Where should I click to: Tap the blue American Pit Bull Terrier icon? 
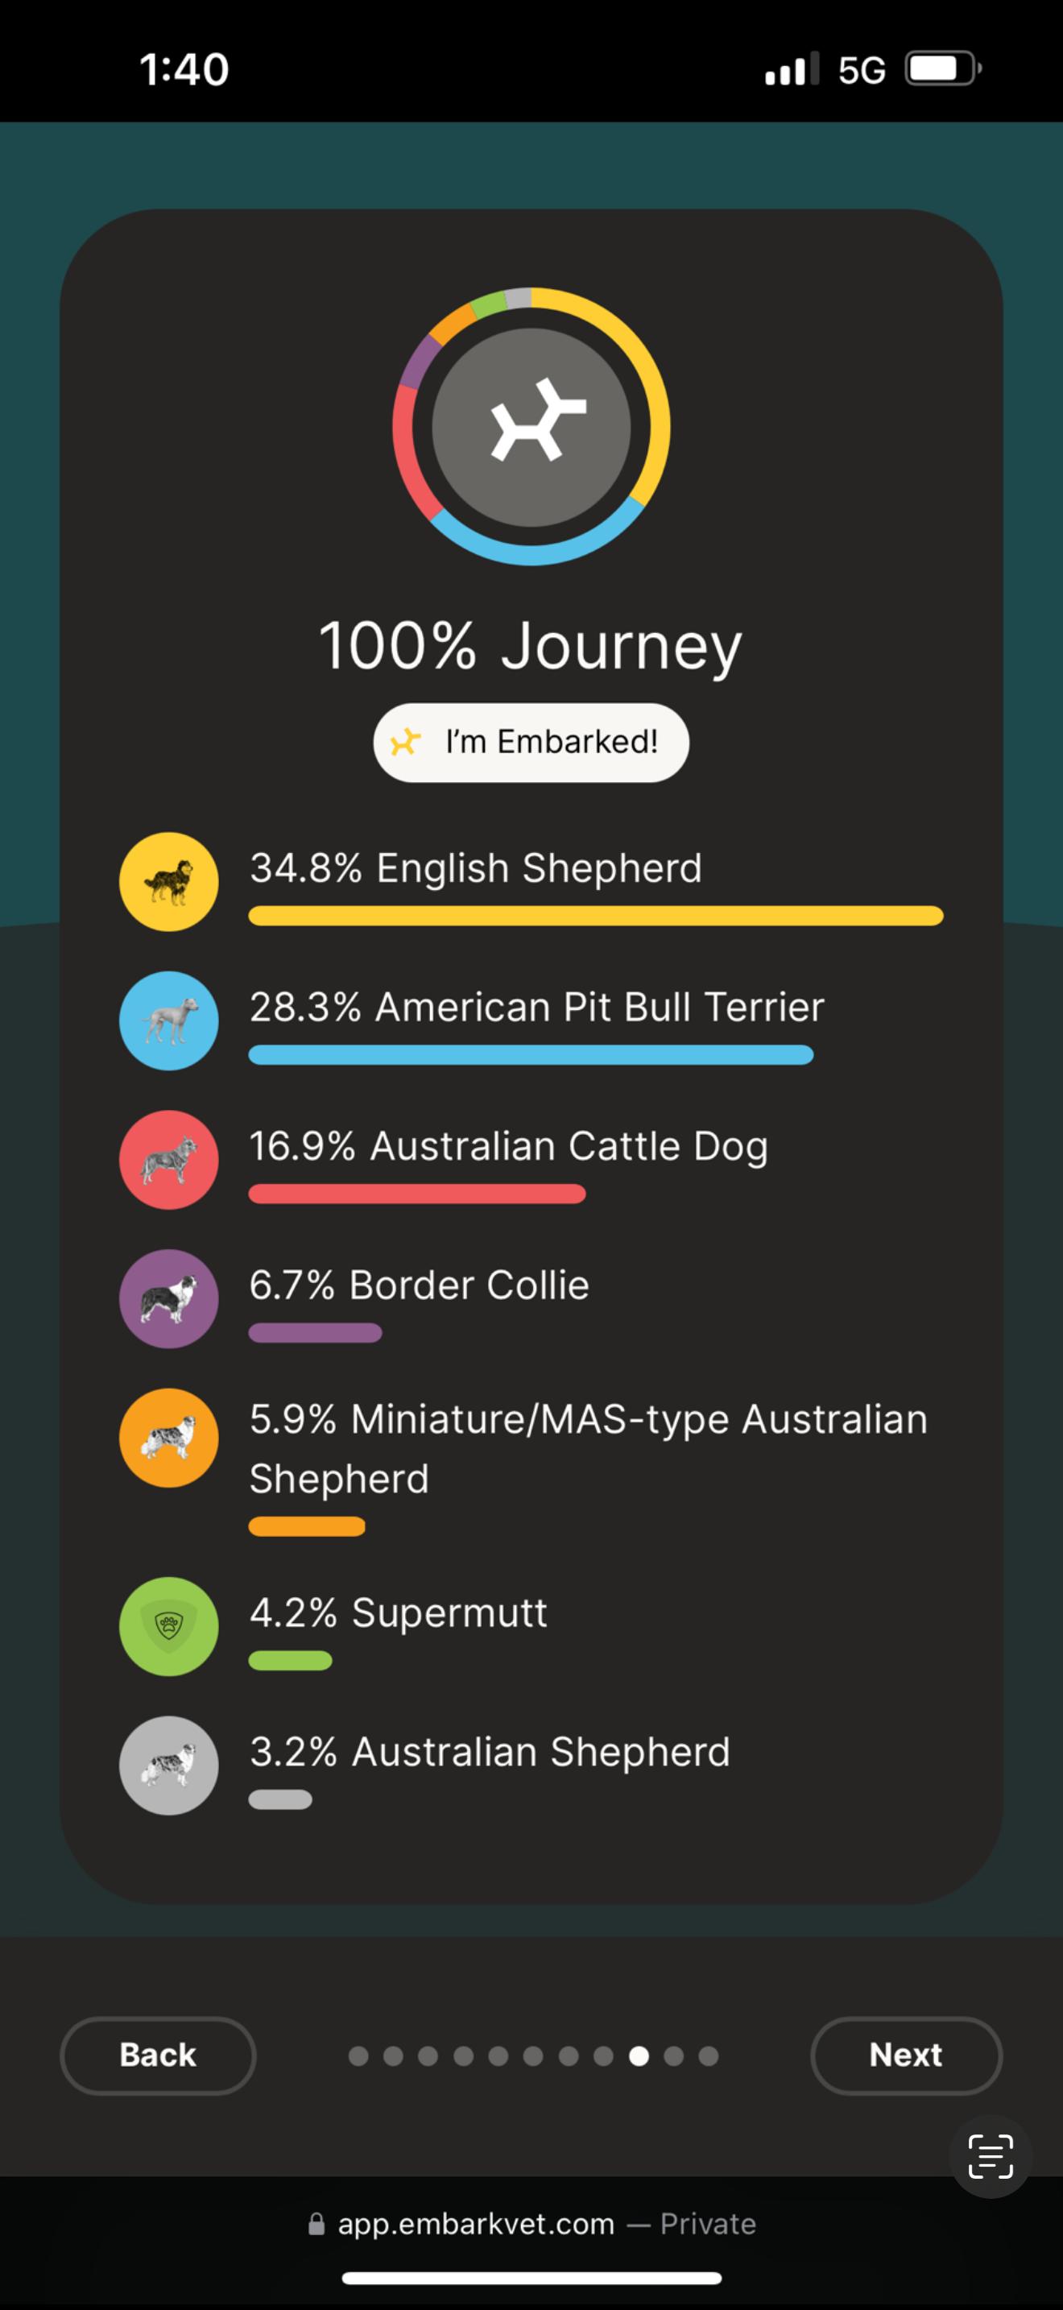point(168,1020)
